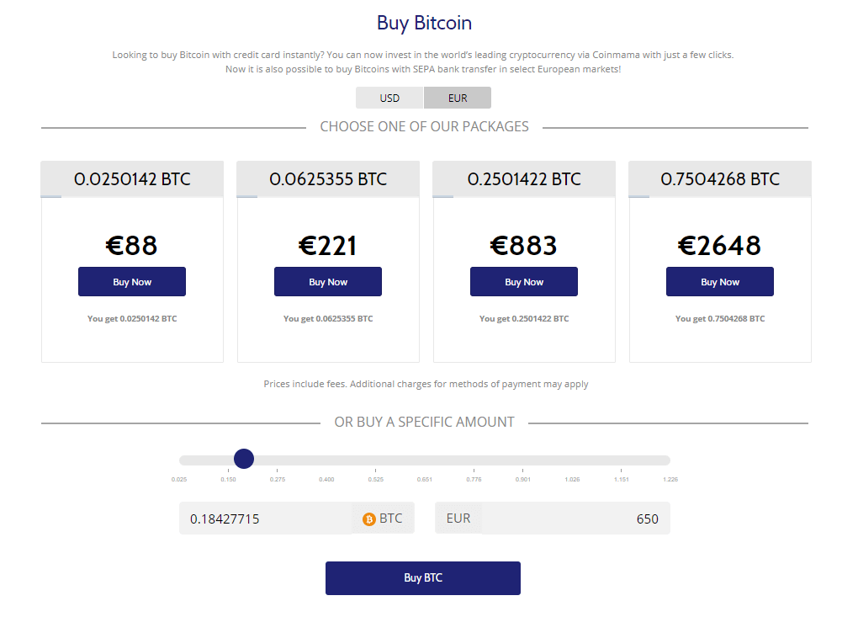Click the €88 price text
Image resolution: width=858 pixels, height=617 pixels.
[x=132, y=245]
